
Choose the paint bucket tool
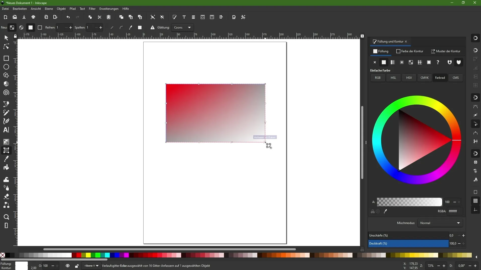coord(6,167)
